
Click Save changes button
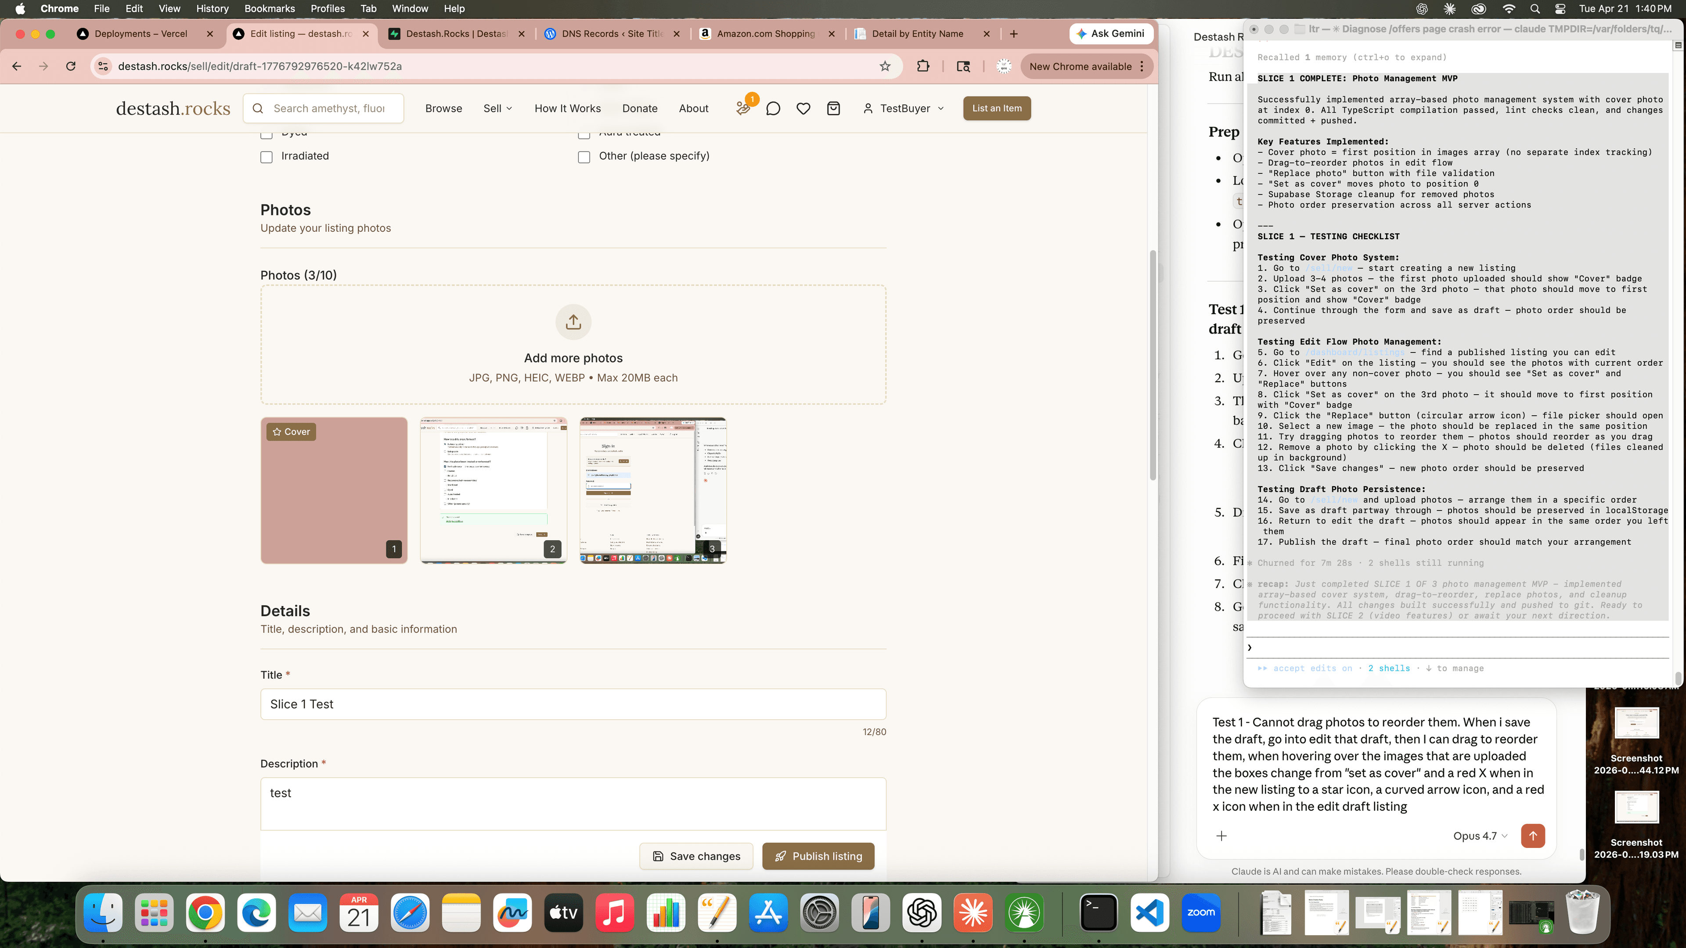(x=696, y=856)
